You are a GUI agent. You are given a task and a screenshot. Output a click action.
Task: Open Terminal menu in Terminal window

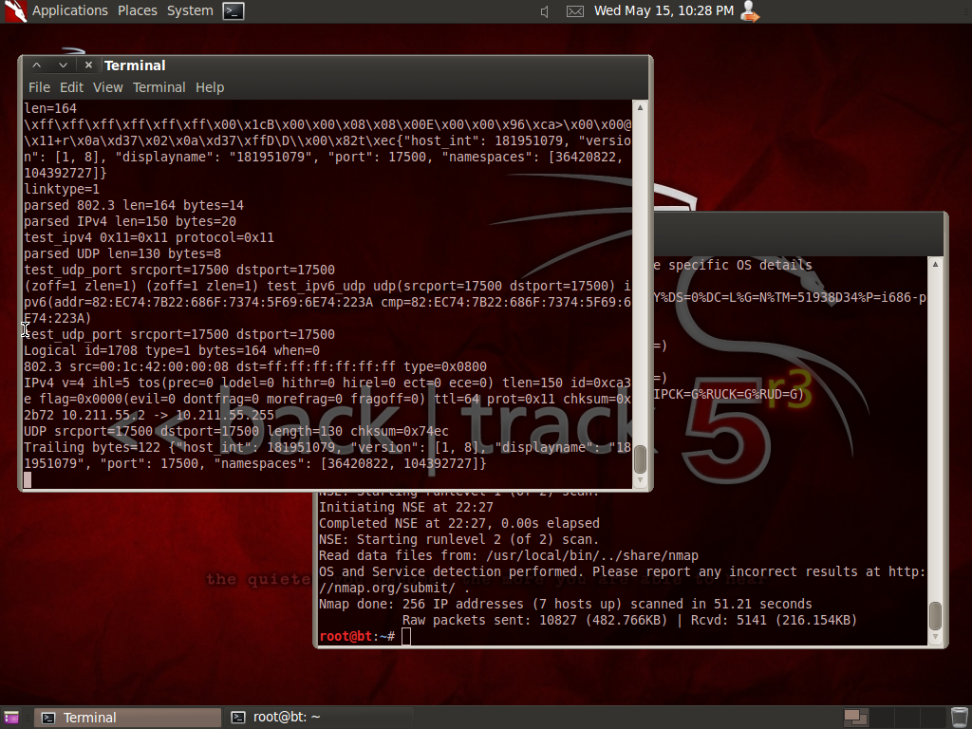click(x=159, y=87)
